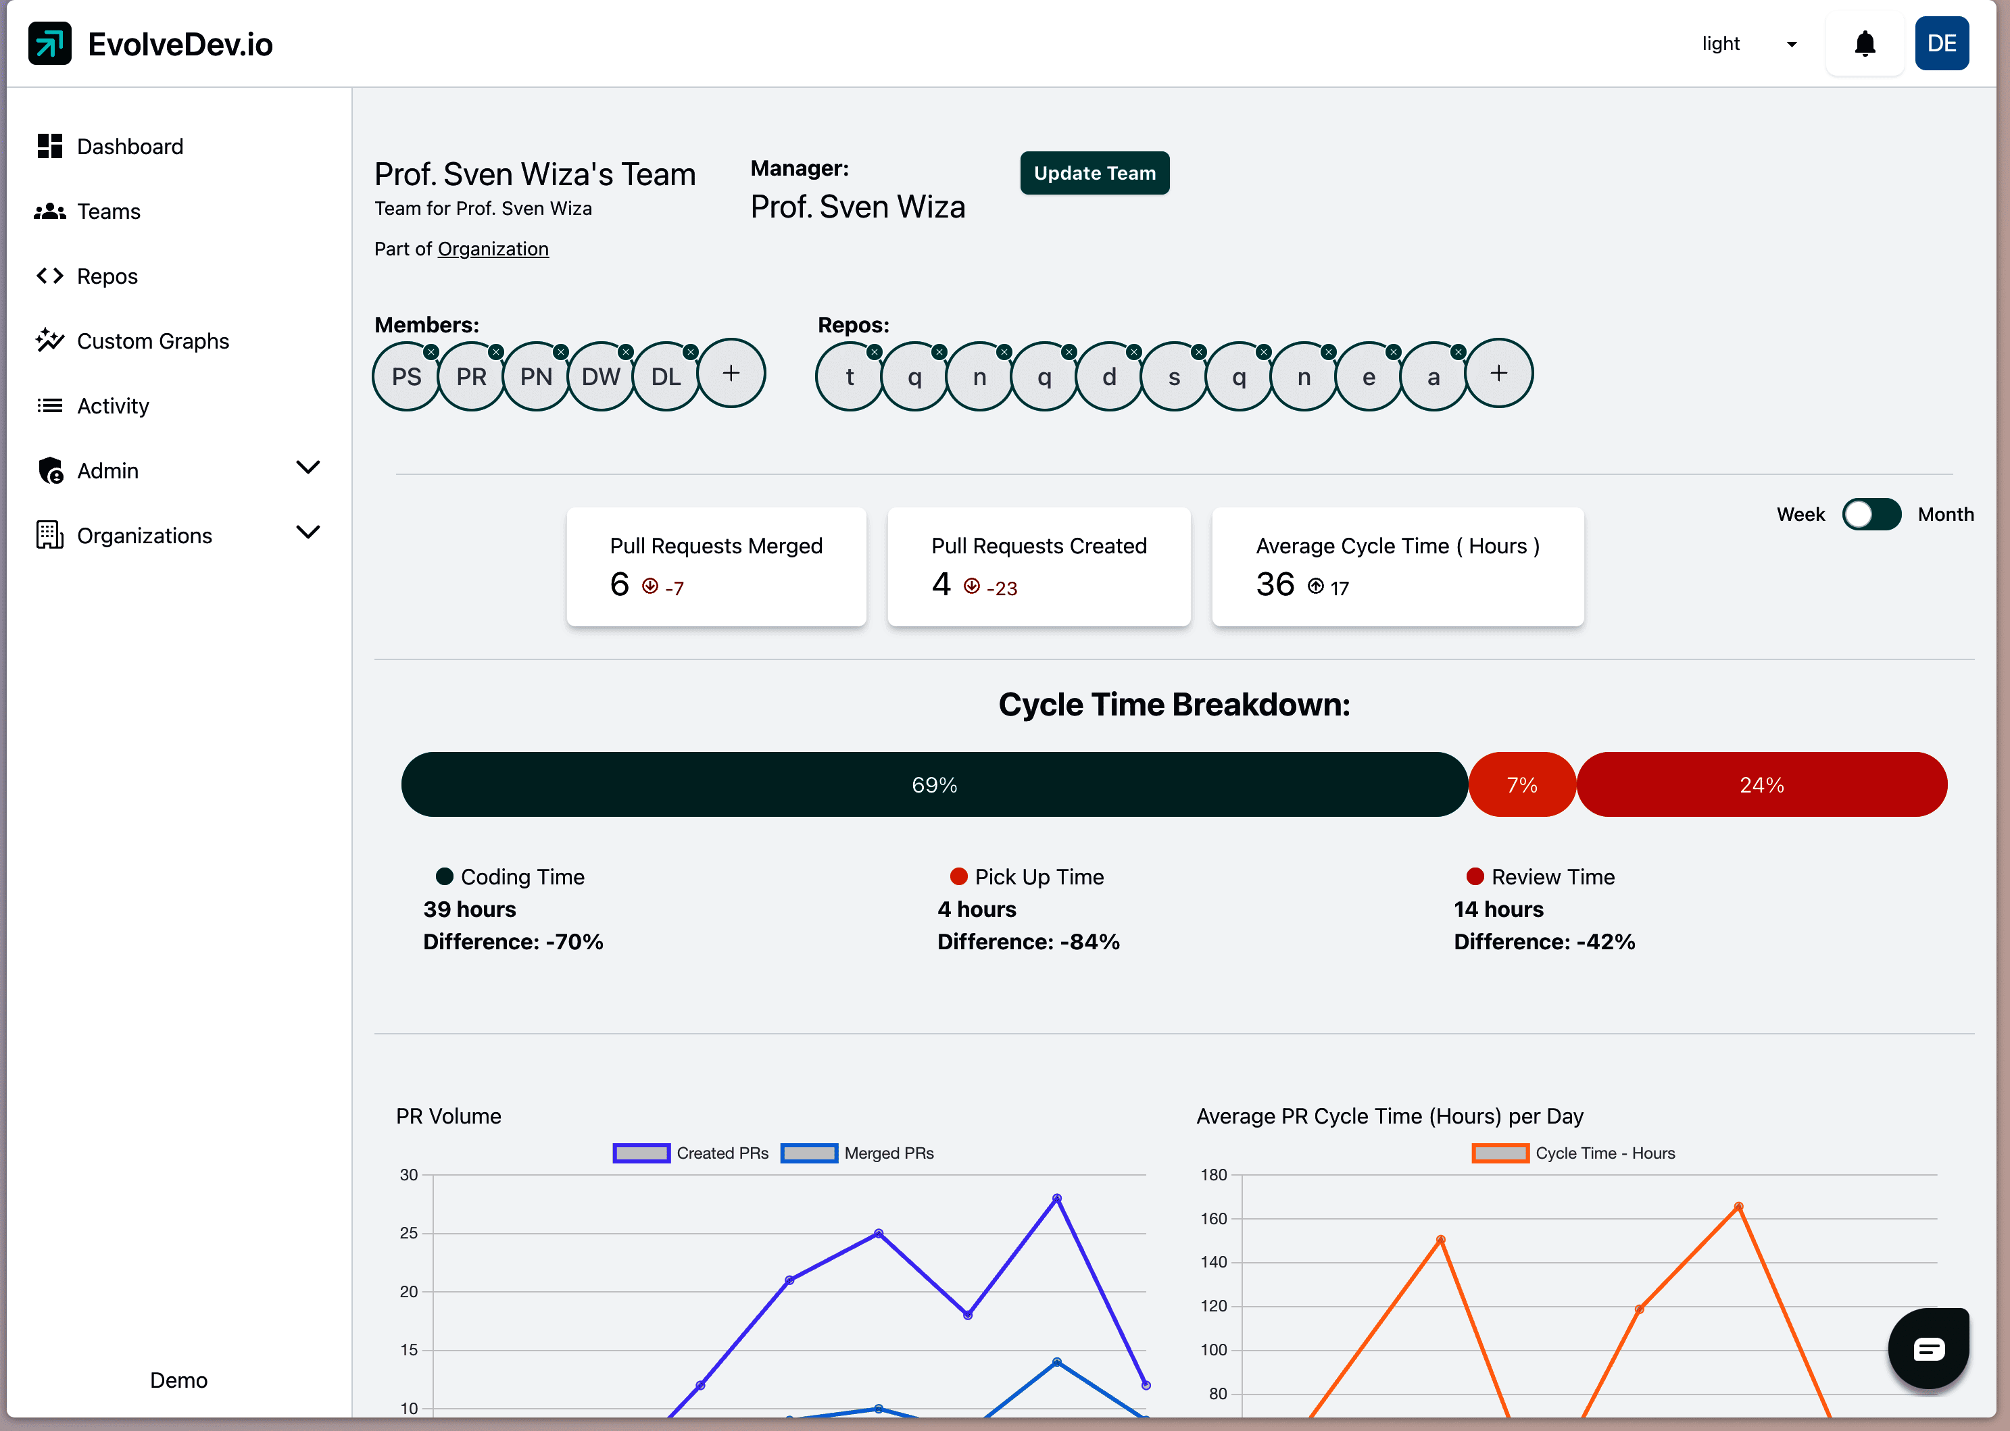2010x1431 pixels.
Task: Click the DW member avatar
Action: point(600,377)
